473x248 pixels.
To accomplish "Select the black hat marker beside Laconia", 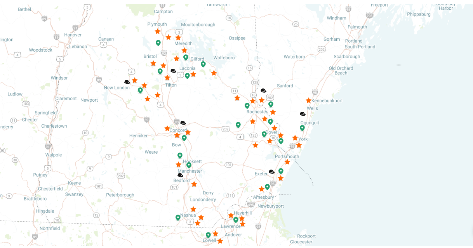I will click(173, 71).
